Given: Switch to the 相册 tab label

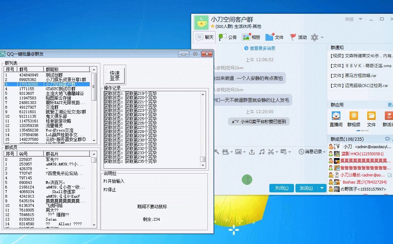Looking at the screenshot, I should (256, 37).
